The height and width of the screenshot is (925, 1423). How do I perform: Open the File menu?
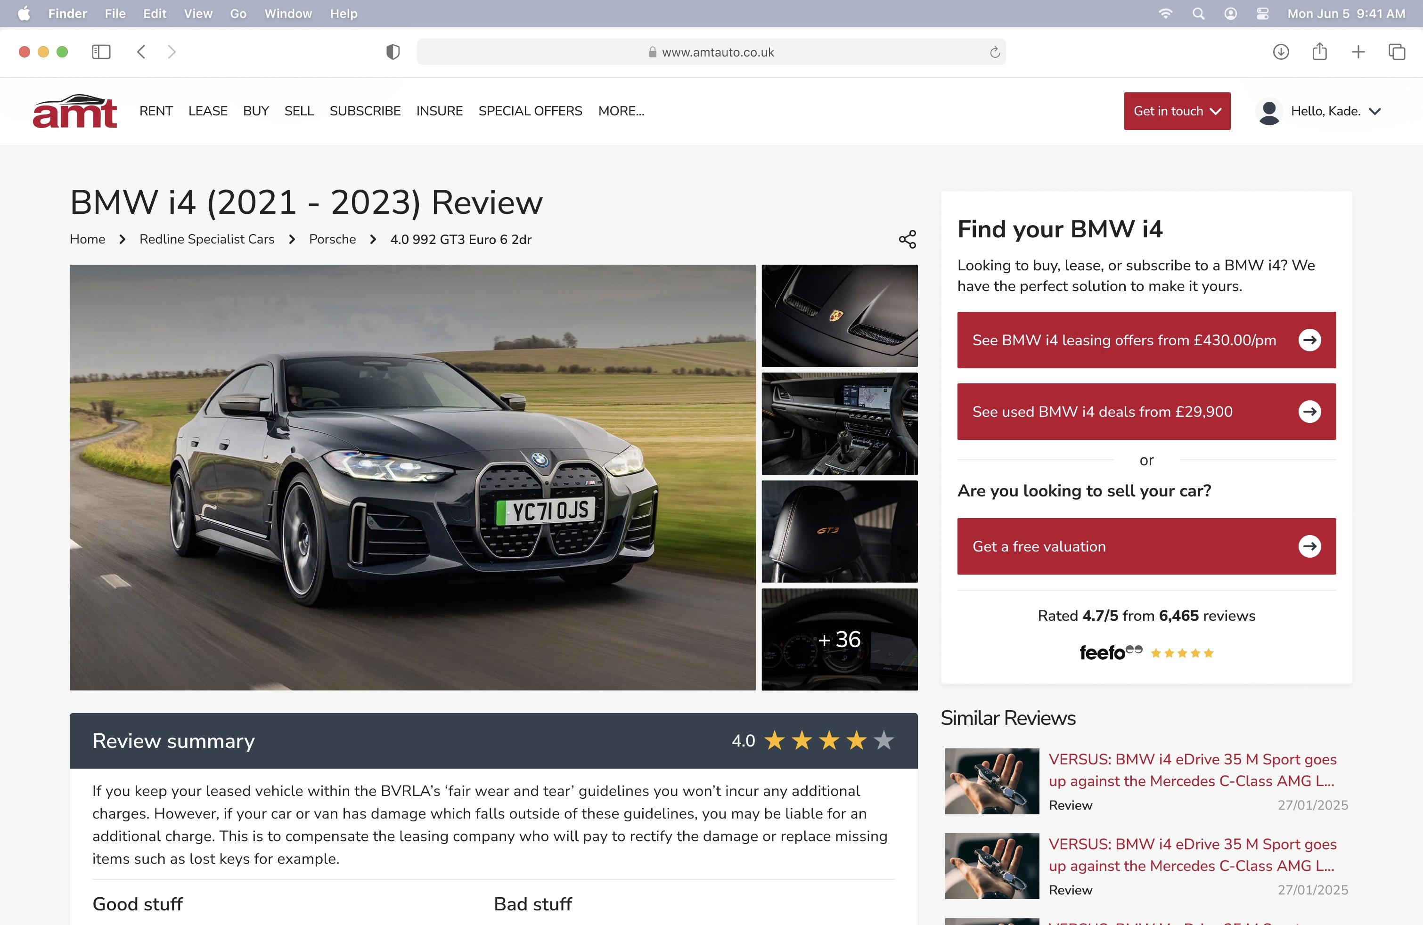115,13
